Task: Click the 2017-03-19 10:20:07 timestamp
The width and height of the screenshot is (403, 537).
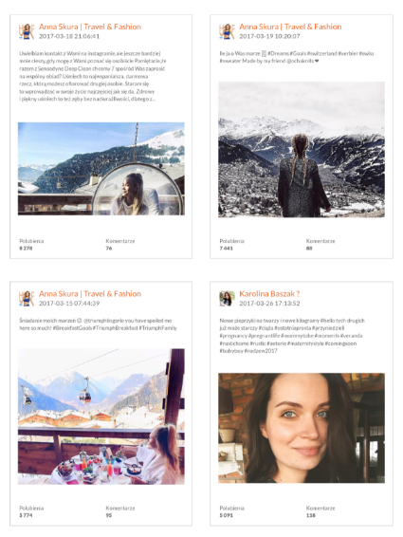Action: [x=269, y=36]
